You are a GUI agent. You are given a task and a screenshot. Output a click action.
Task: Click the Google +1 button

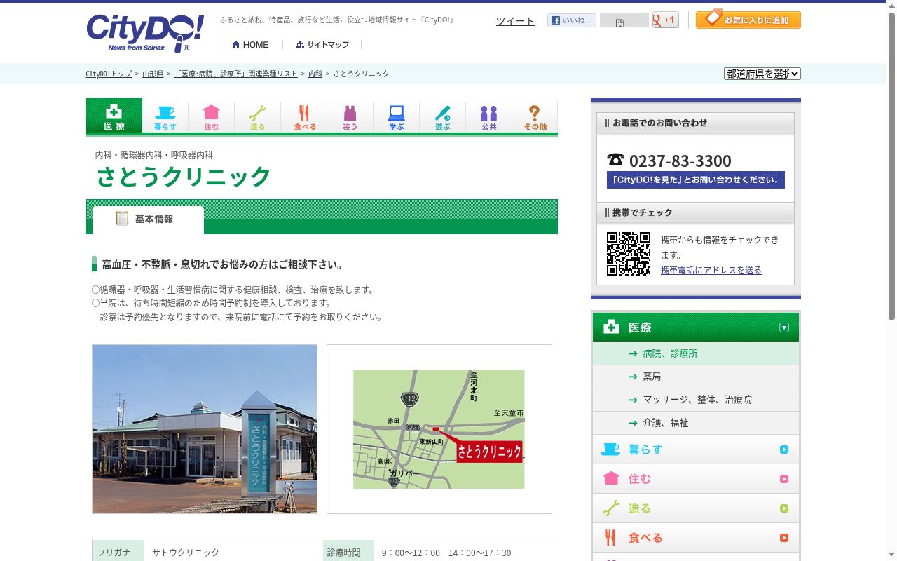665,20
